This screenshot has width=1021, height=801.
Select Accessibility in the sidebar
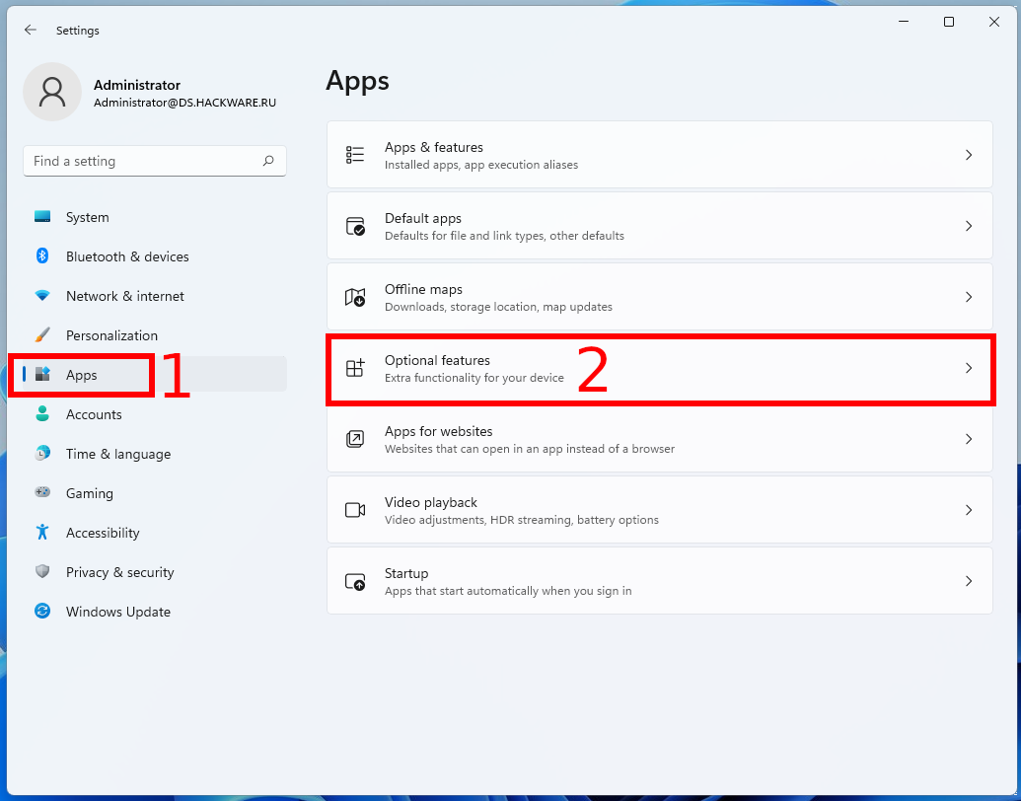pyautogui.click(x=103, y=533)
